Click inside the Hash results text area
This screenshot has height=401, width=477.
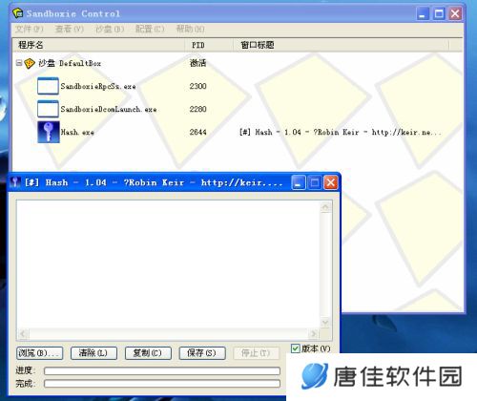(x=168, y=264)
